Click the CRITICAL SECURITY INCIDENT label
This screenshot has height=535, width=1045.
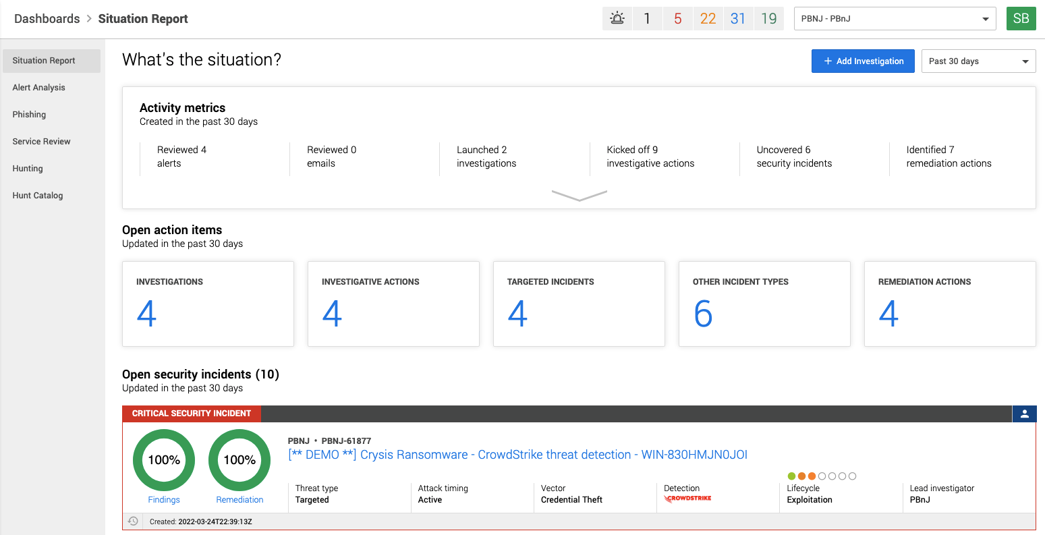click(x=192, y=414)
